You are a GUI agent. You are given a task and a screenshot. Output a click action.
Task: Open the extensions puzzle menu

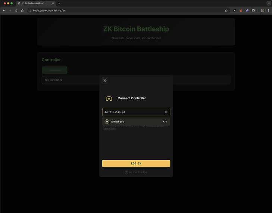tap(253, 10)
